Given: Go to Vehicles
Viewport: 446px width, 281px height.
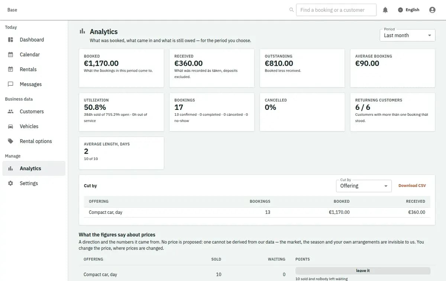Looking at the screenshot, I should (x=34, y=126).
